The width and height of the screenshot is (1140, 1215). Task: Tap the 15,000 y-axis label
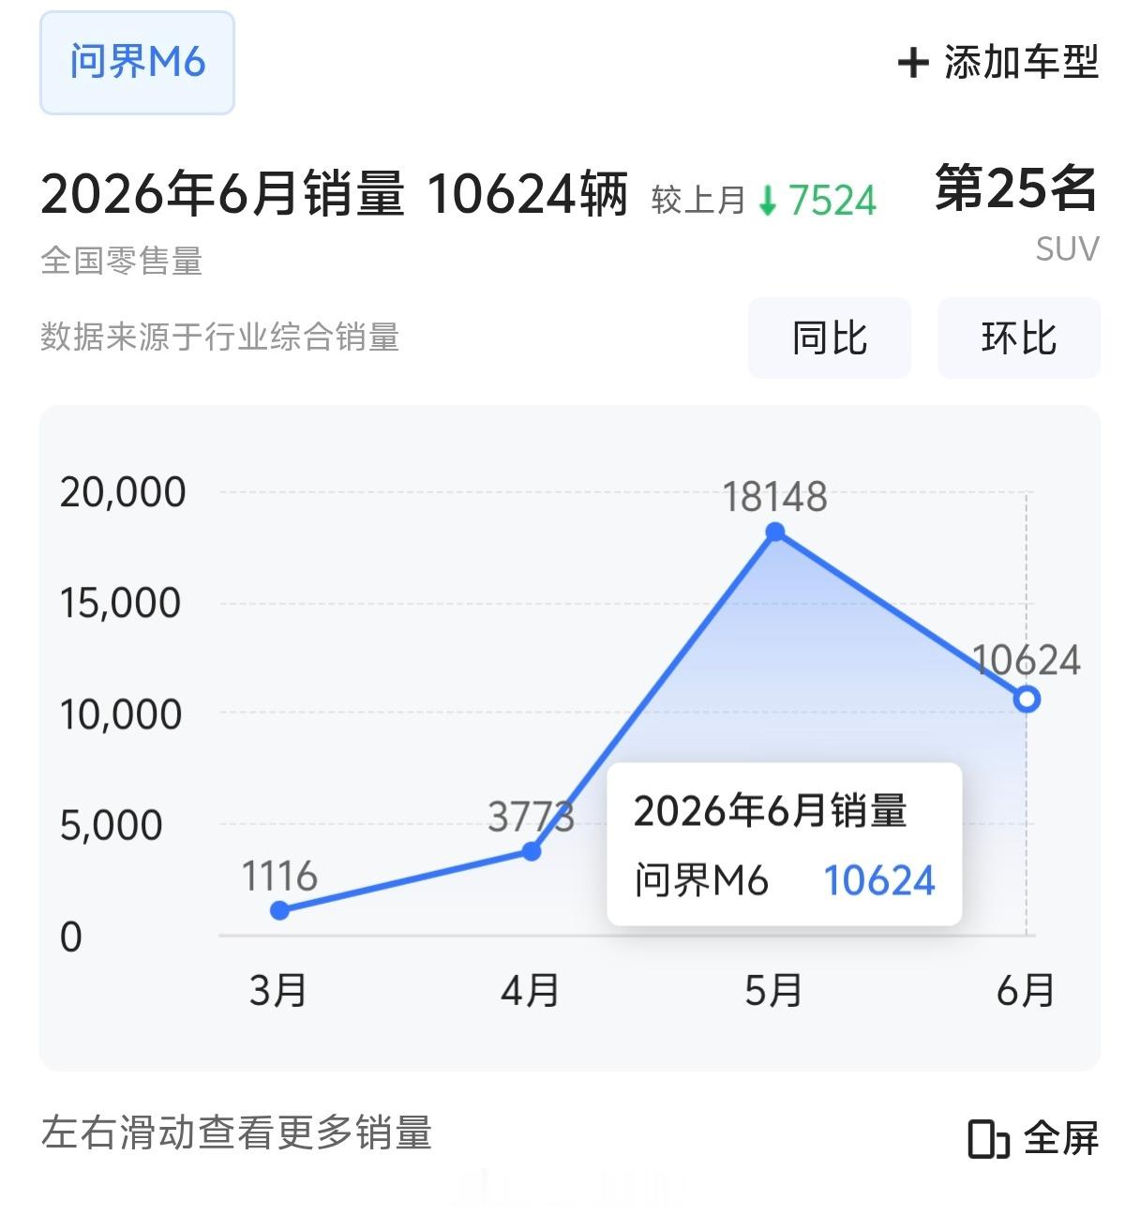point(120,603)
